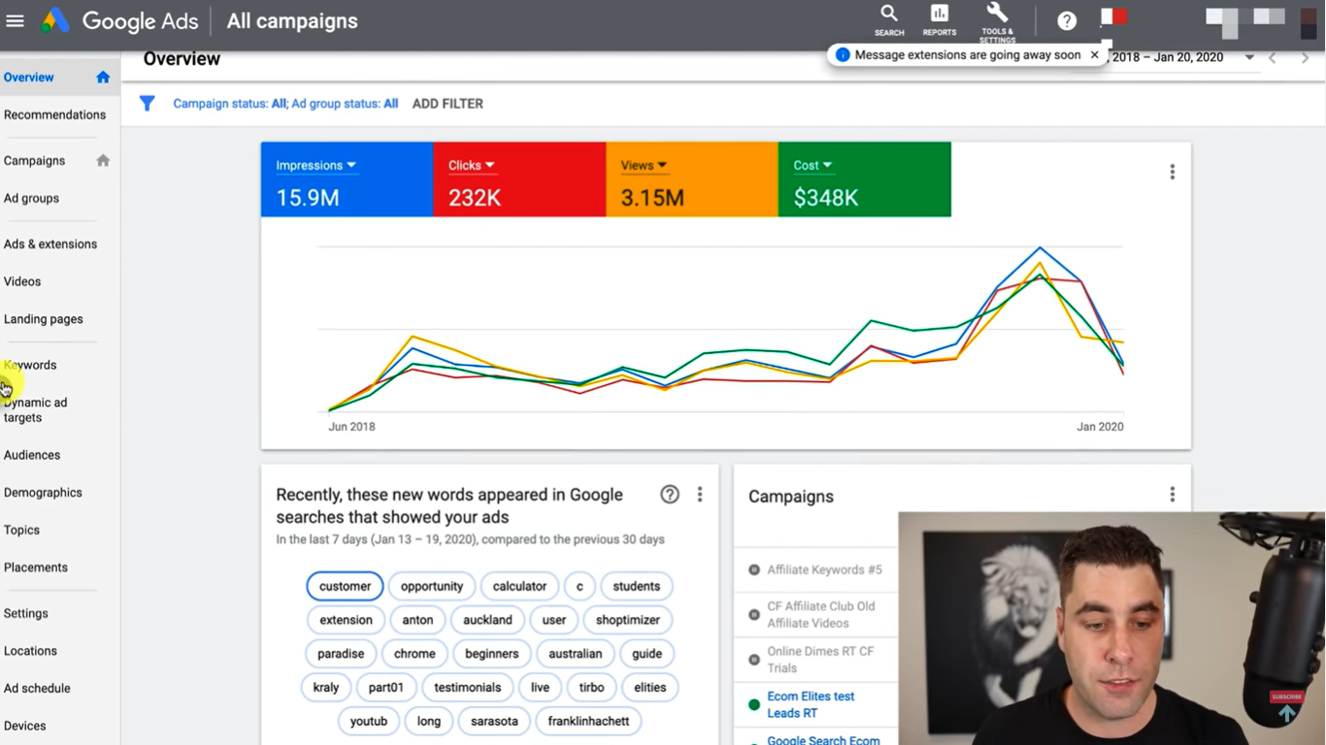Open Settings in the sidebar
This screenshot has width=1326, height=745.
coord(26,614)
